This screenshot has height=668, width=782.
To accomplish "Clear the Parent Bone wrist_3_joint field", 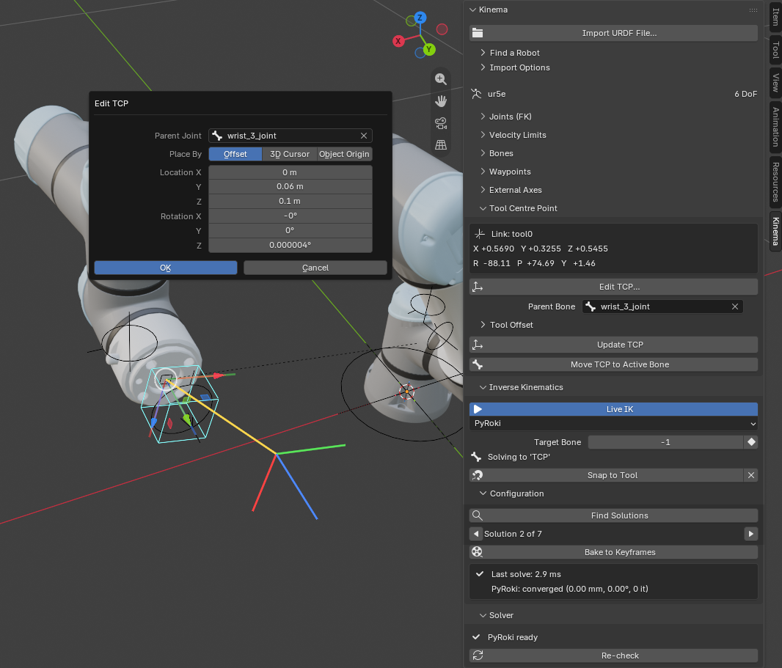I will click(734, 307).
